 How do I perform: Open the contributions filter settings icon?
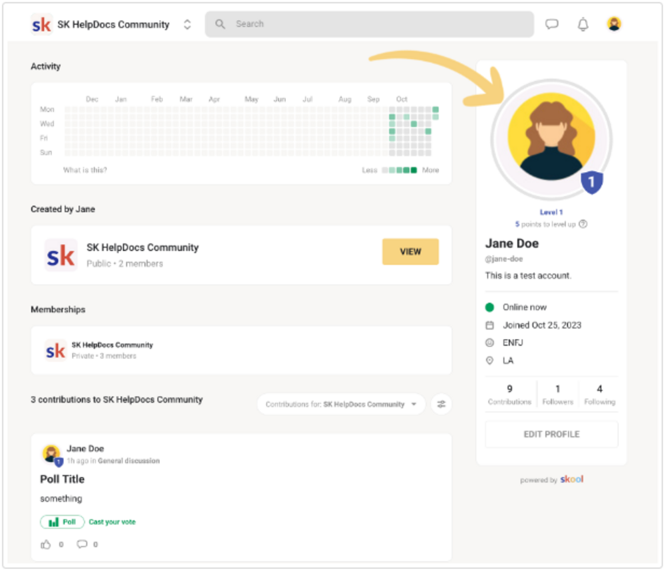click(x=442, y=404)
